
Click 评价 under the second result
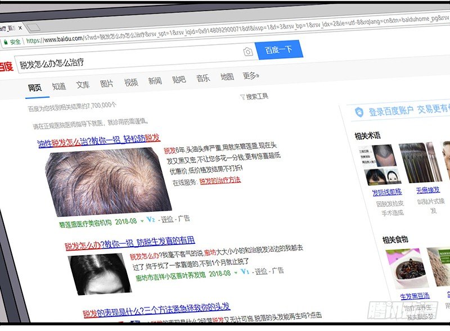pyautogui.click(x=261, y=271)
